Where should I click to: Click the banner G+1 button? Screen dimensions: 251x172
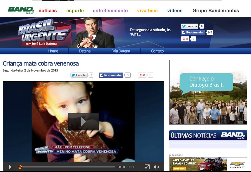tap(185, 39)
